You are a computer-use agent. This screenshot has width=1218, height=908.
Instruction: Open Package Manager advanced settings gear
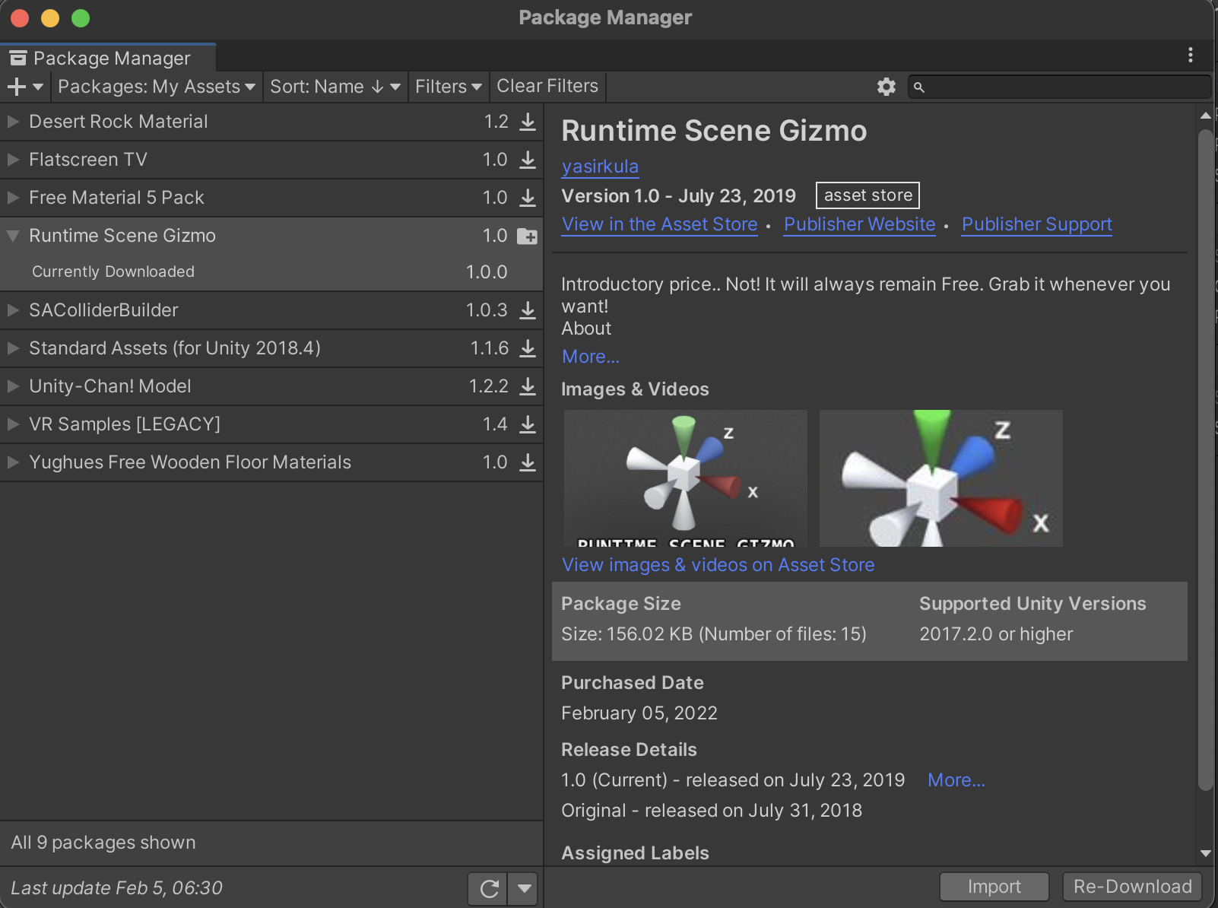pyautogui.click(x=886, y=87)
